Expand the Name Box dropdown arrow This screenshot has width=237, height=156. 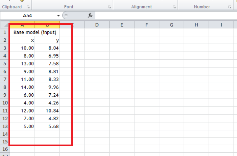click(58, 15)
